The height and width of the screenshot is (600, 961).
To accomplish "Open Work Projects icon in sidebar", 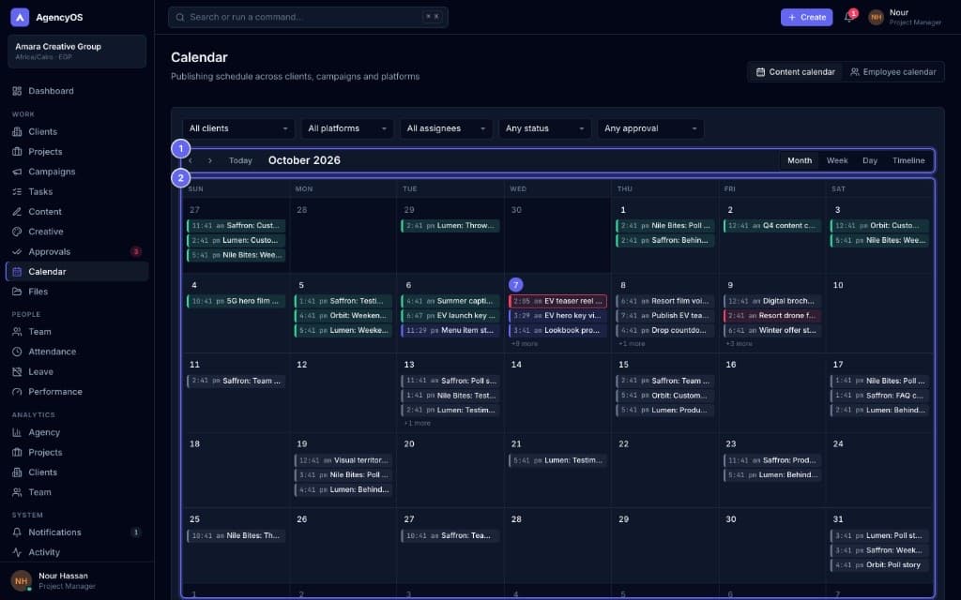I will pyautogui.click(x=17, y=152).
